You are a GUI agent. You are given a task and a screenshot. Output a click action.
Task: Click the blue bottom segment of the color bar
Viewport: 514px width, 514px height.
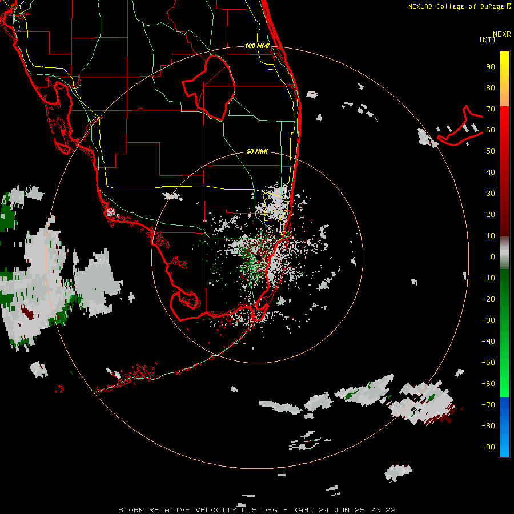pyautogui.click(x=504, y=427)
